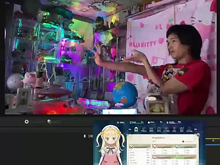
Task: Click the crossed-tools section header icon
Action: [x=131, y=147]
